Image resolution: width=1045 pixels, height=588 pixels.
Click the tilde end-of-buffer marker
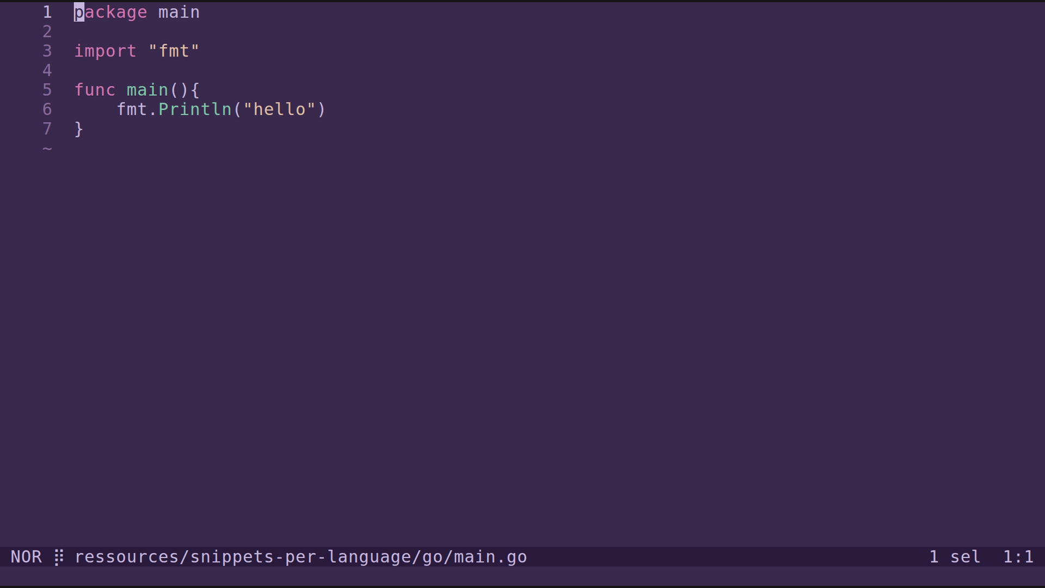[47, 149]
